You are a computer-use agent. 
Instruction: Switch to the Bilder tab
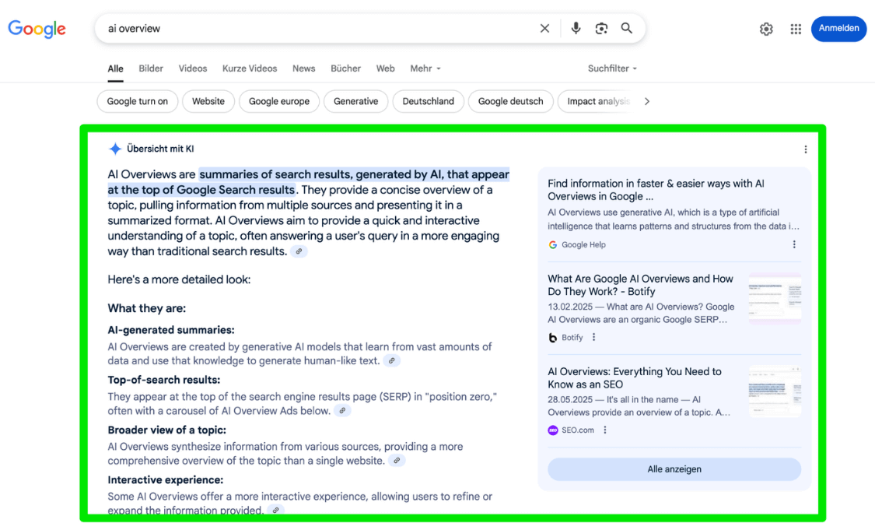tap(151, 68)
